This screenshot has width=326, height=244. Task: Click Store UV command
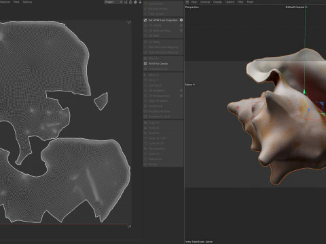(163, 154)
